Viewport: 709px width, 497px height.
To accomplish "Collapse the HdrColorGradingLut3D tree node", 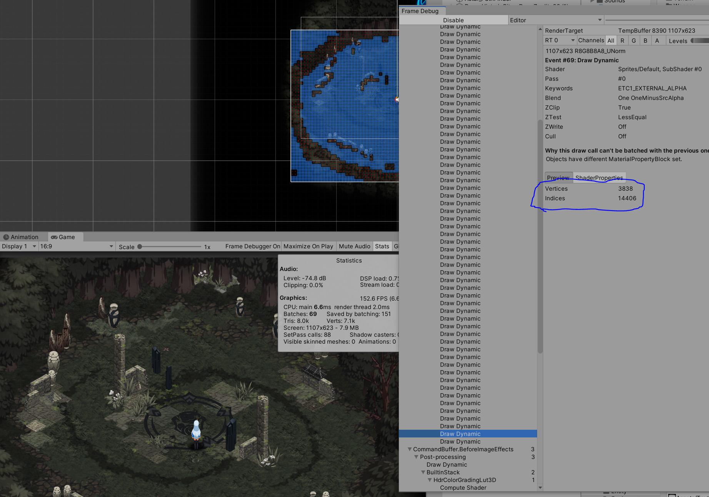I will pyautogui.click(x=430, y=480).
